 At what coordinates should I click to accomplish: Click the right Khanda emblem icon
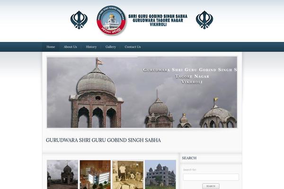point(204,20)
